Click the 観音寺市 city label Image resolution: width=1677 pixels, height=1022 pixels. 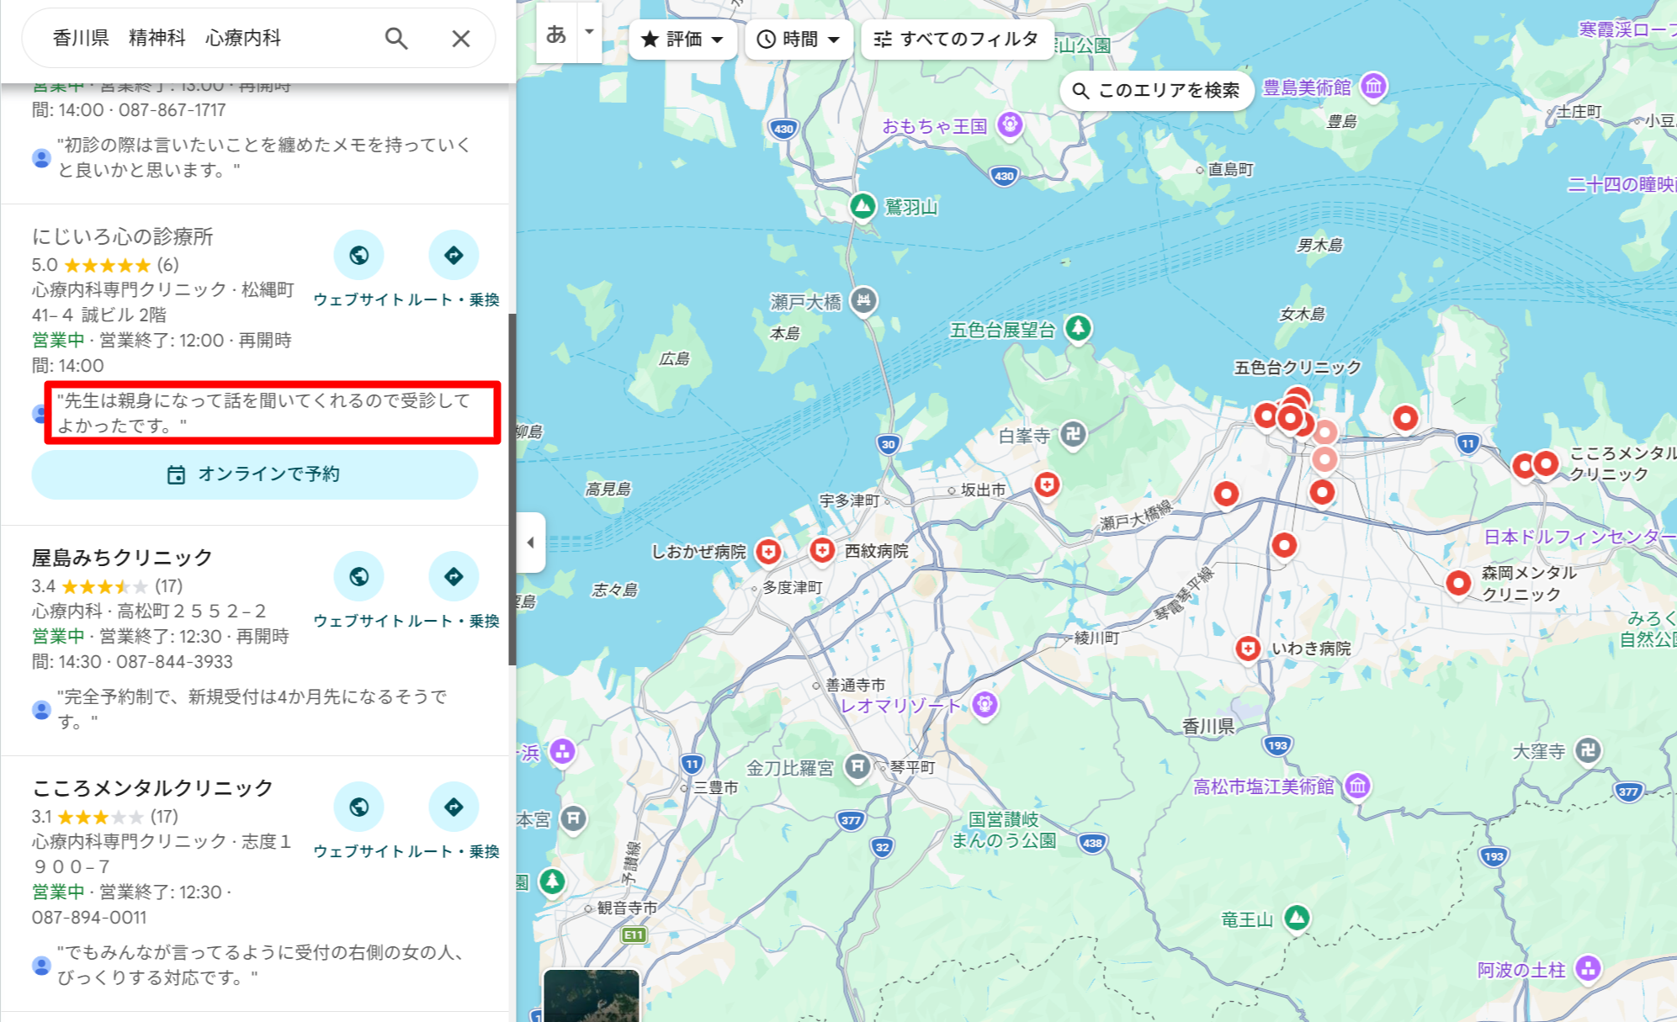(x=627, y=908)
